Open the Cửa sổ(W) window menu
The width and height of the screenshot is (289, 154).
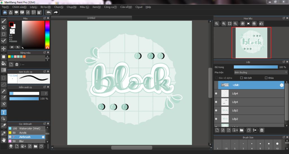point(126,7)
